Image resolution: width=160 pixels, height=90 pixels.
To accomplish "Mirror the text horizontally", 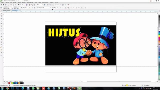I will (32, 8).
